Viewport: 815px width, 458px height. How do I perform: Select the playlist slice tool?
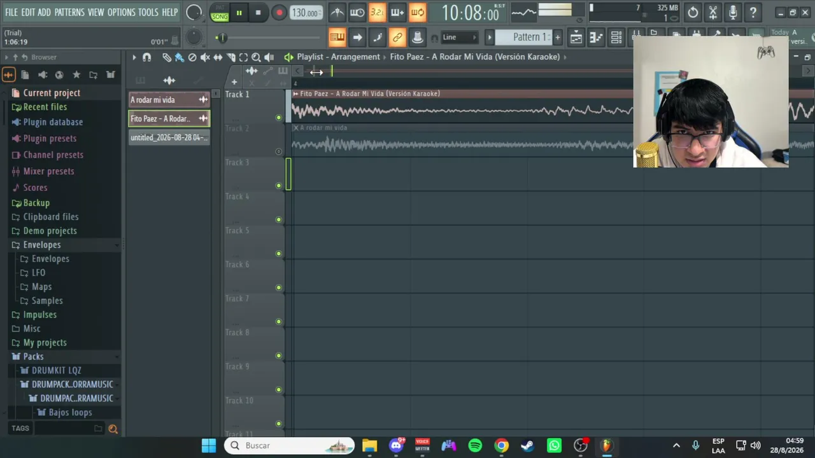tap(230, 57)
